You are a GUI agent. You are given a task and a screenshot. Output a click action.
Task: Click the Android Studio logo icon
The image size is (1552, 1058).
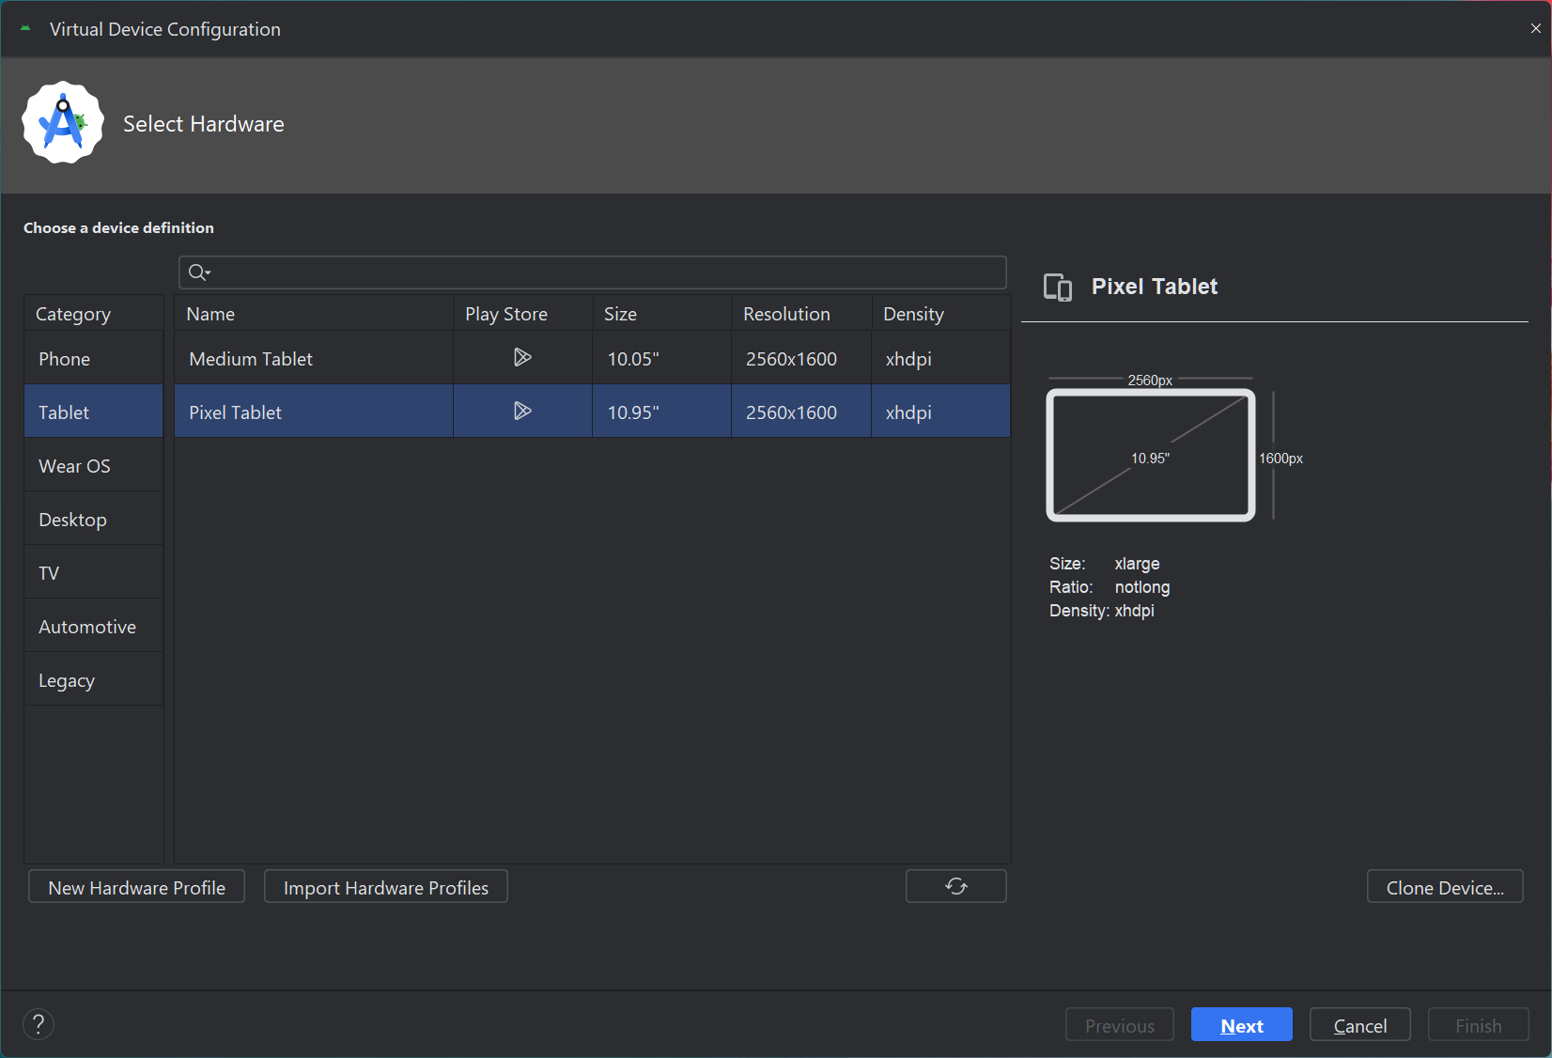(63, 123)
